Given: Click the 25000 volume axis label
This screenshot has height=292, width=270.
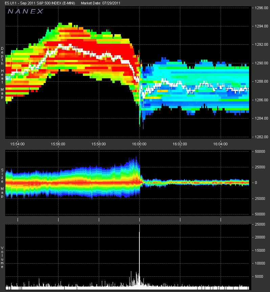Looking at the screenshot, I should click(x=260, y=224).
